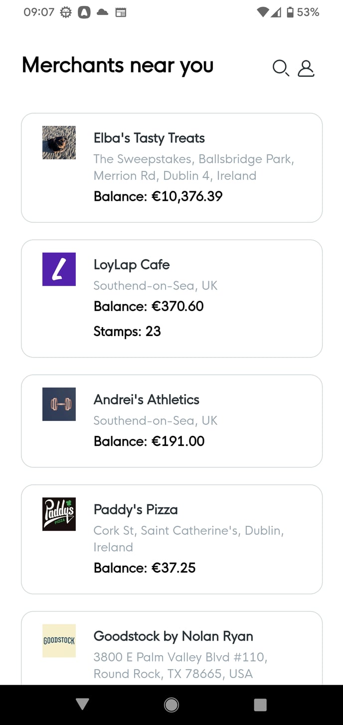Open the search icon
The image size is (343, 725).
pyautogui.click(x=281, y=68)
